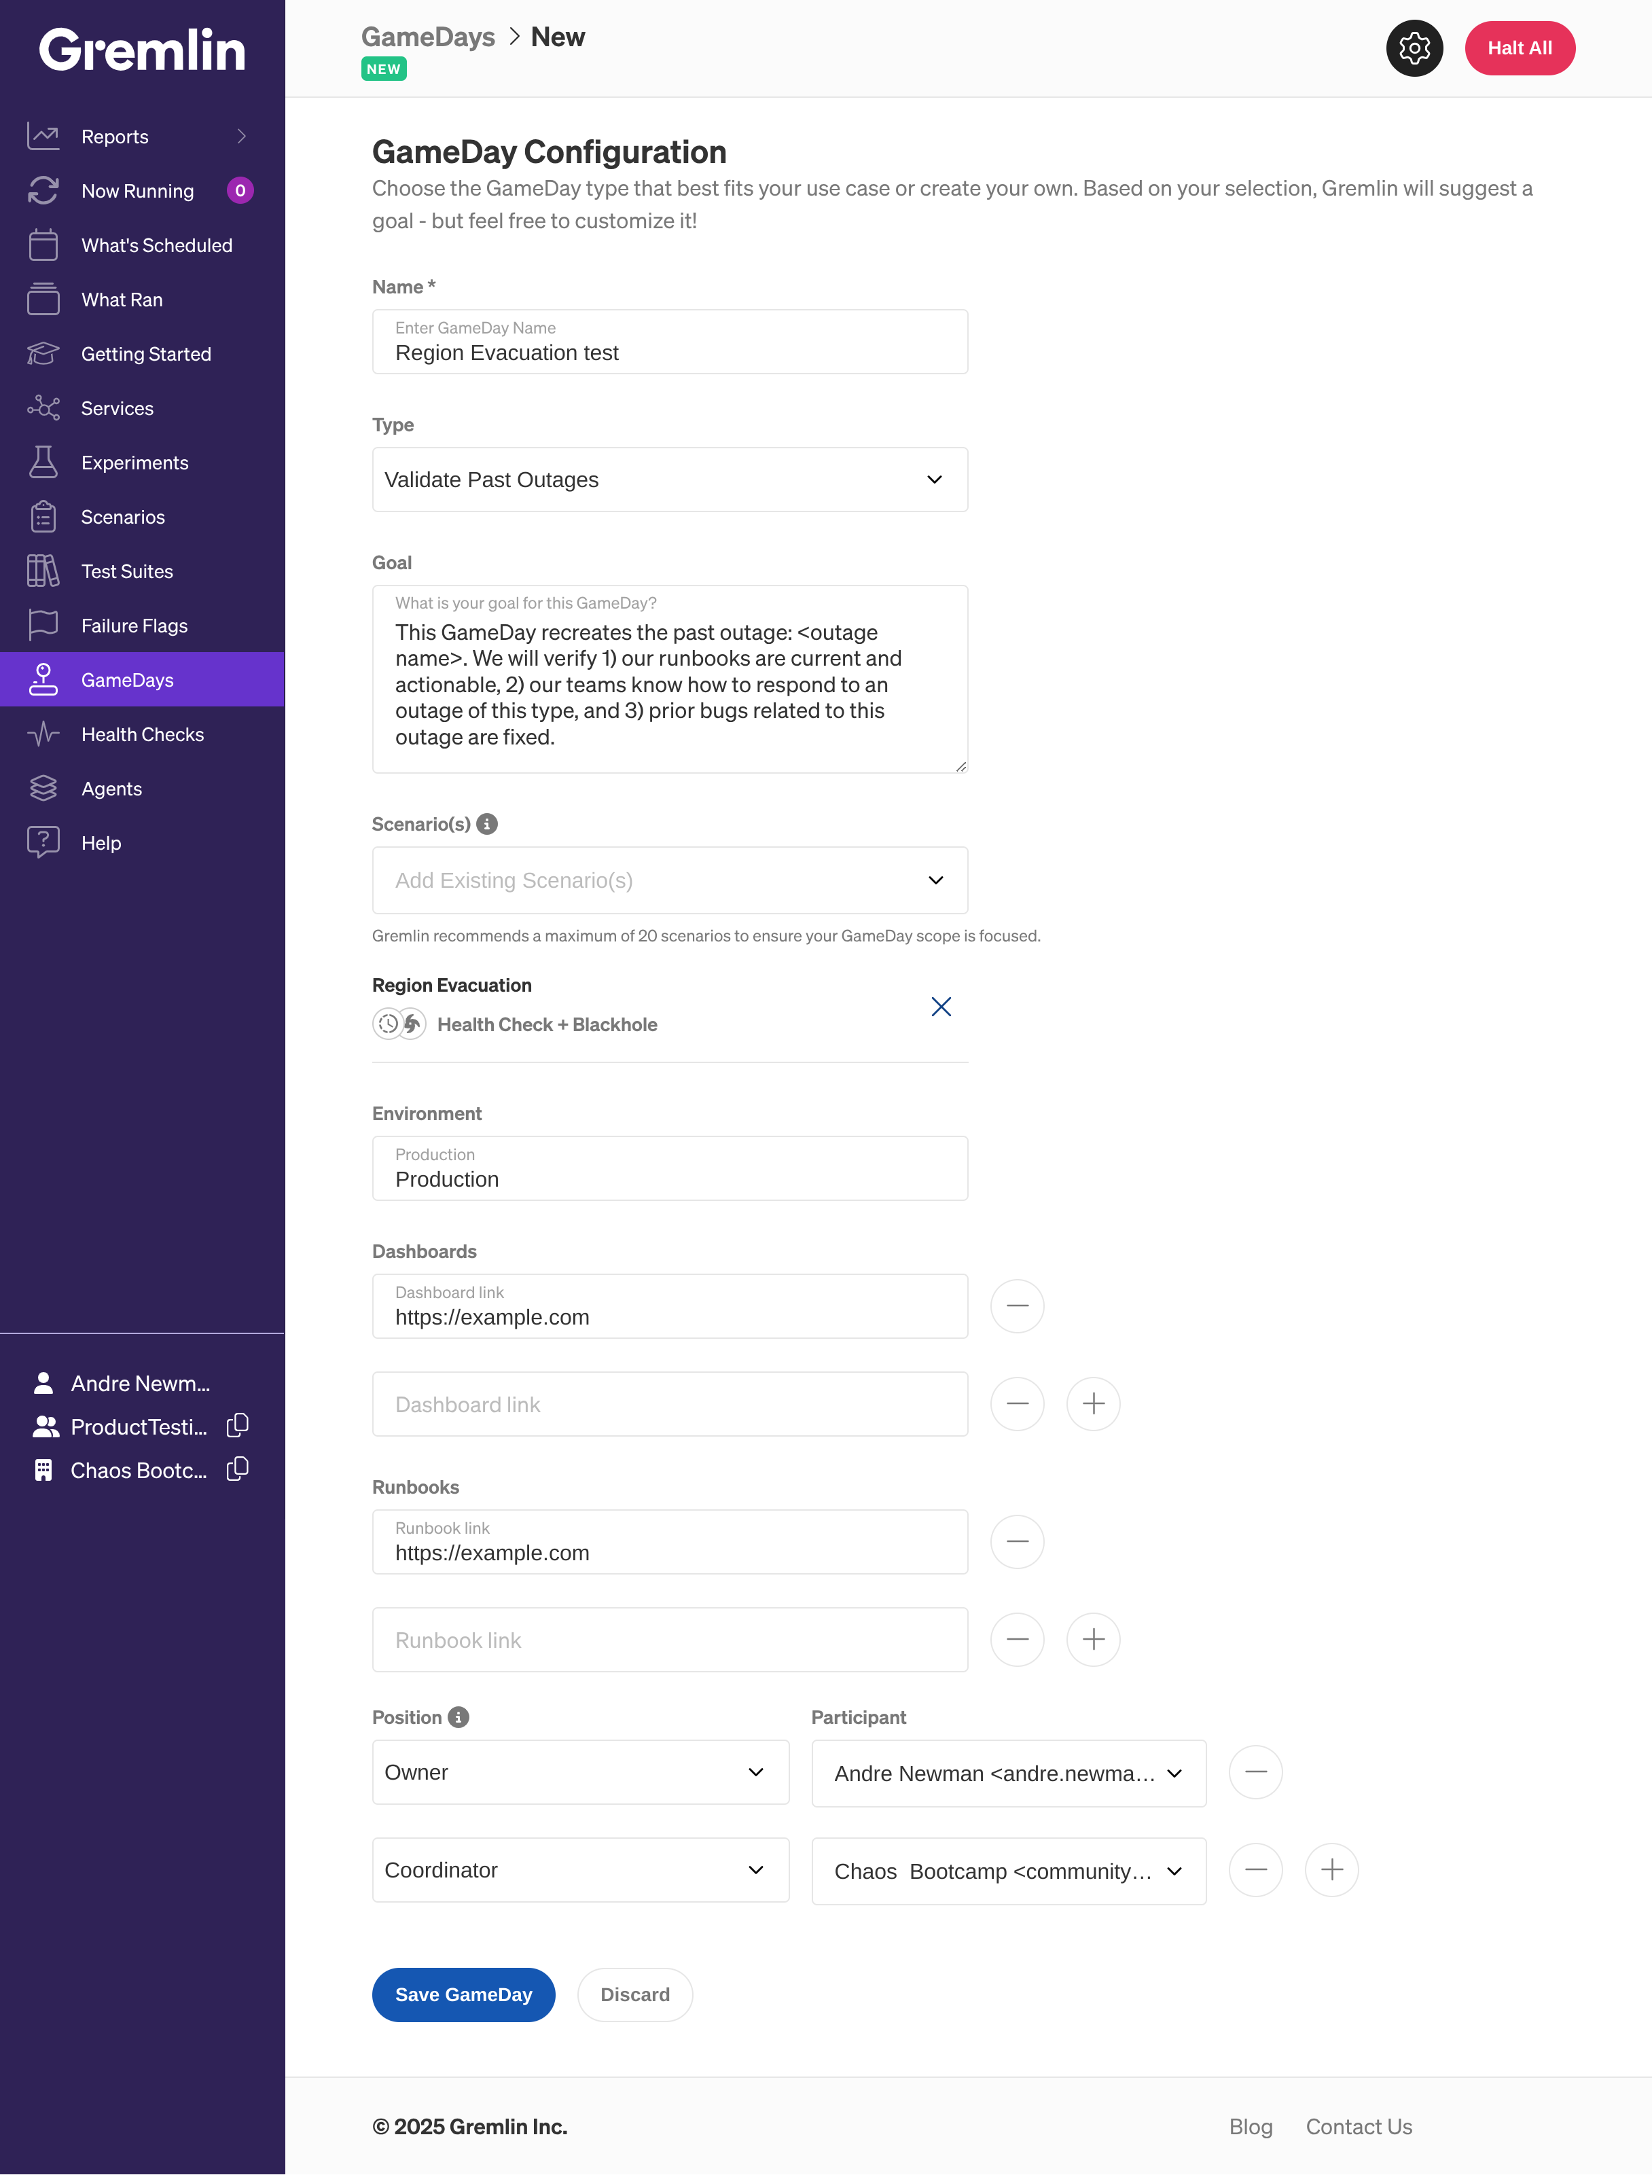Open the Type dropdown
Image resolution: width=1652 pixels, height=2175 pixels.
[670, 480]
